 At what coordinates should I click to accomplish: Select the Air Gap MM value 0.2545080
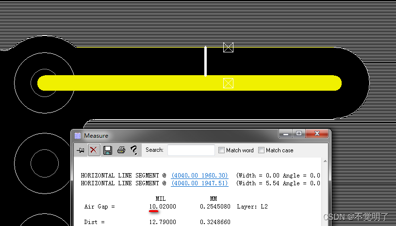[215, 207]
